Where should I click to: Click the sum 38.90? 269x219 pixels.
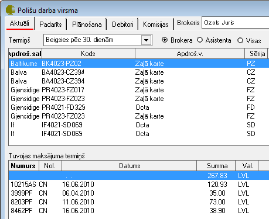(217, 210)
